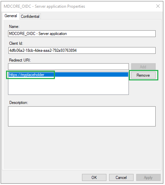165x185 pixels.
Task: Click blank panel area below Description box
Action: coord(82,147)
